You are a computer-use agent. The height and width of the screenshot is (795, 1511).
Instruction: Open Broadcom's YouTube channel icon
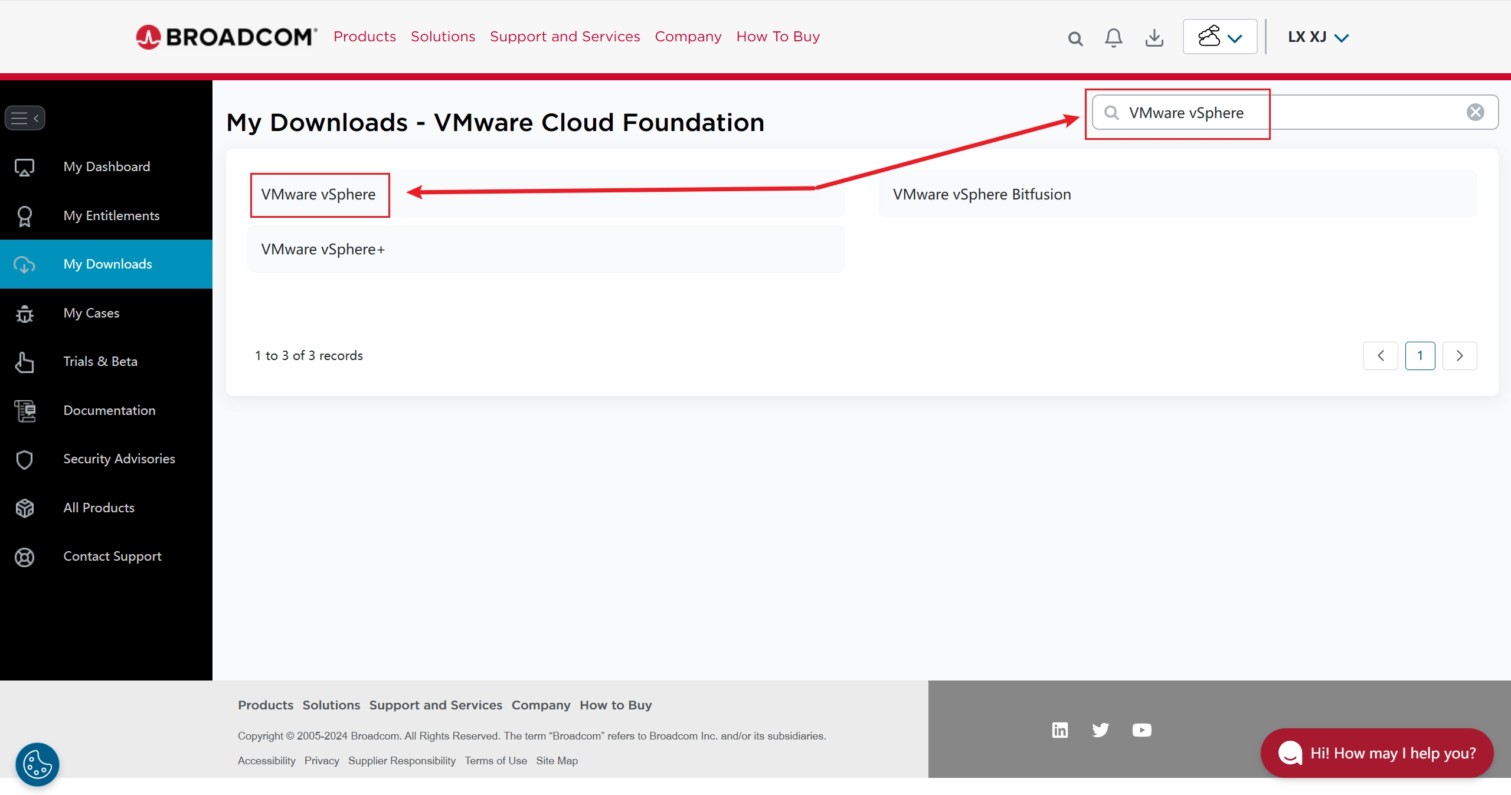point(1142,730)
